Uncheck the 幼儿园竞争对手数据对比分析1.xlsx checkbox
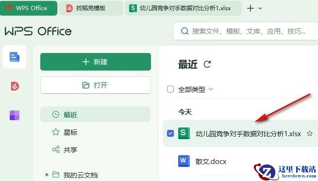 [x=170, y=133]
